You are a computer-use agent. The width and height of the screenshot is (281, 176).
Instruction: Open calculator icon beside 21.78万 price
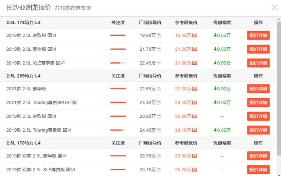tap(159, 49)
